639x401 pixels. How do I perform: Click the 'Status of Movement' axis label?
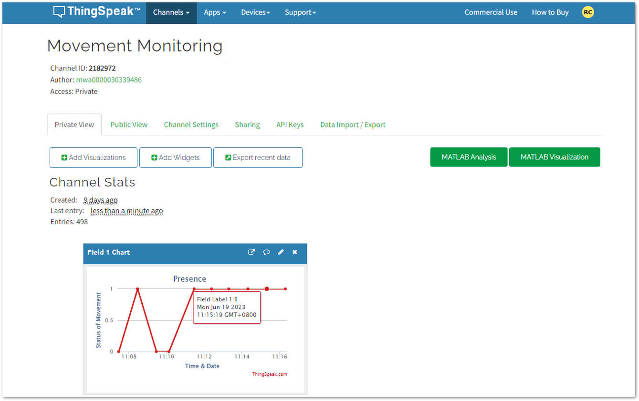(99, 320)
